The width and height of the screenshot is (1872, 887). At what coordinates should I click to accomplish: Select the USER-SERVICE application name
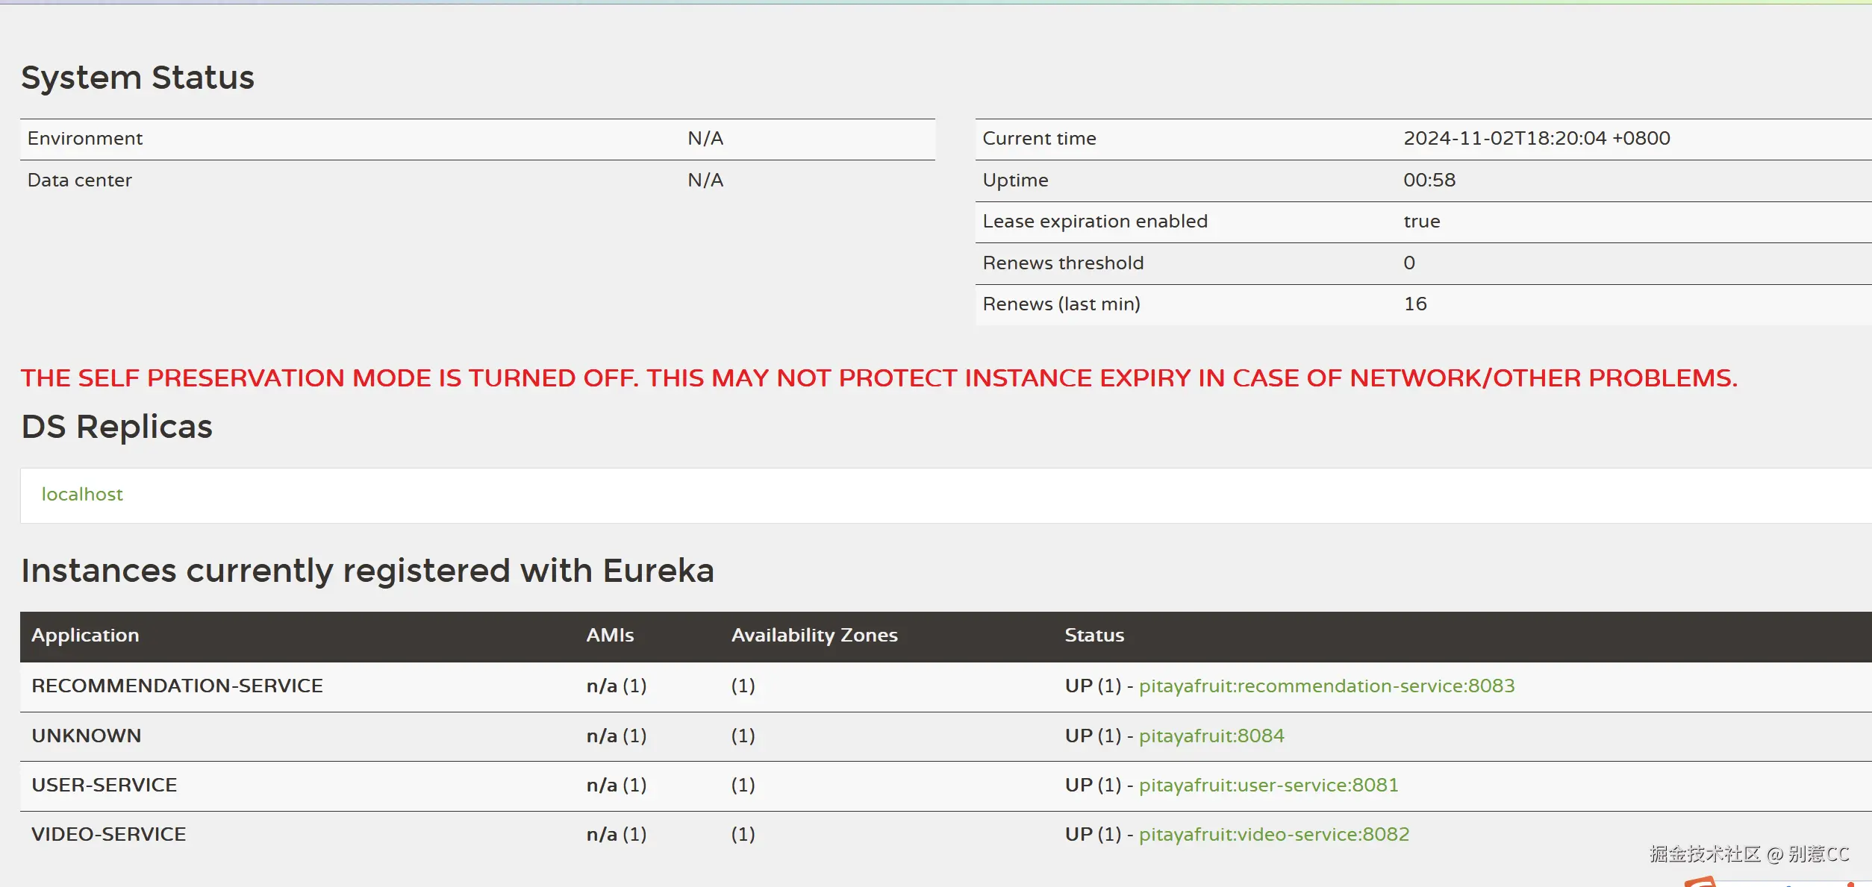coord(104,786)
